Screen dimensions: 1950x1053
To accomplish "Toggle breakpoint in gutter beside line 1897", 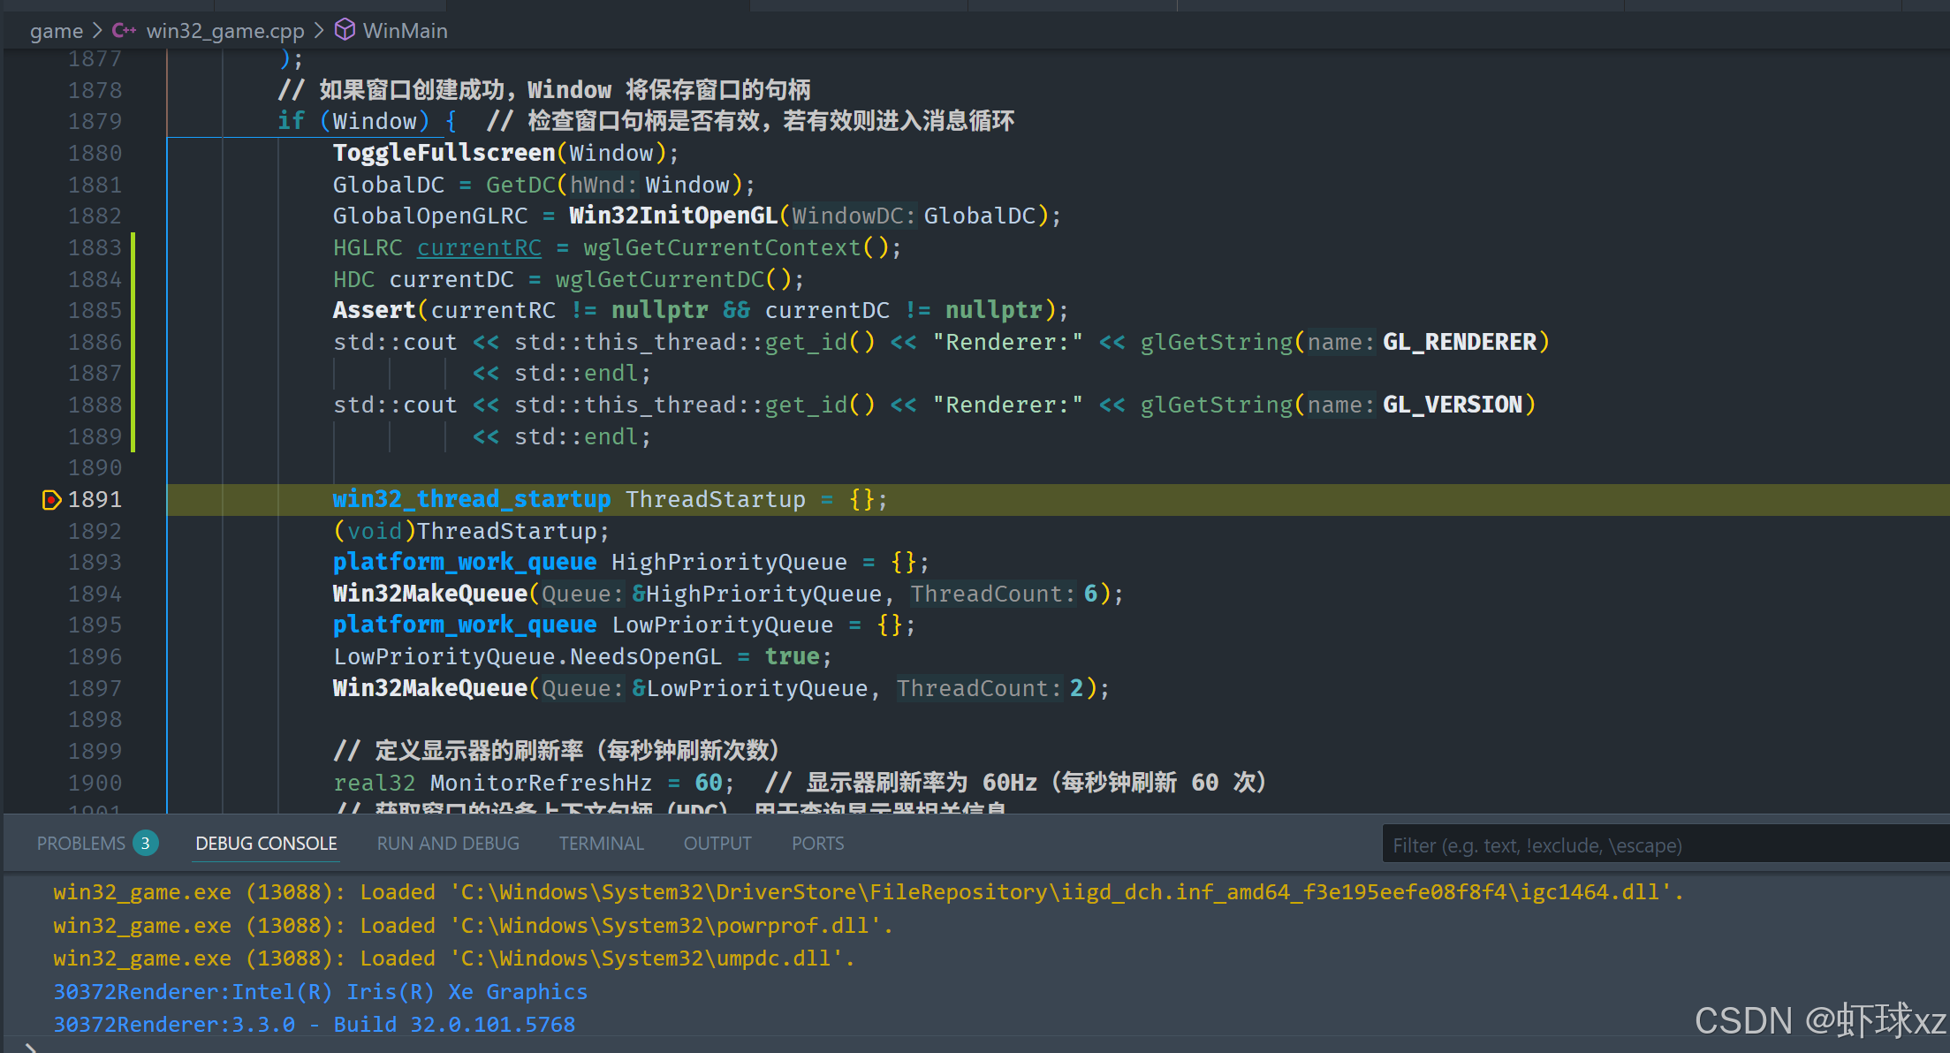I will click(51, 688).
